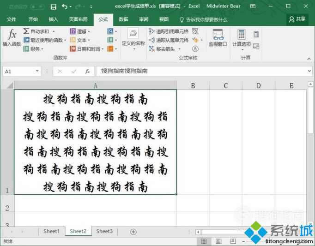Select column D header
The height and width of the screenshot is (246, 315).
(x=259, y=86)
